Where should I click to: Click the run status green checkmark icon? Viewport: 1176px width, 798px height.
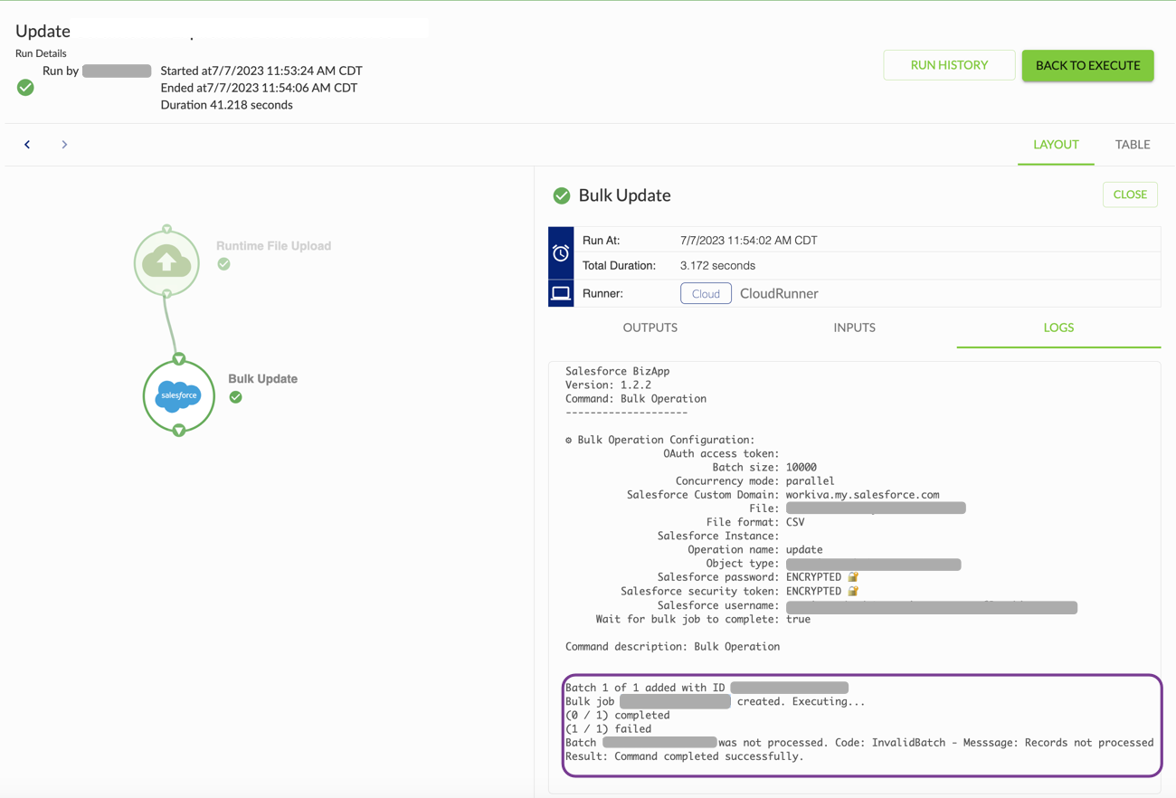[x=25, y=87]
